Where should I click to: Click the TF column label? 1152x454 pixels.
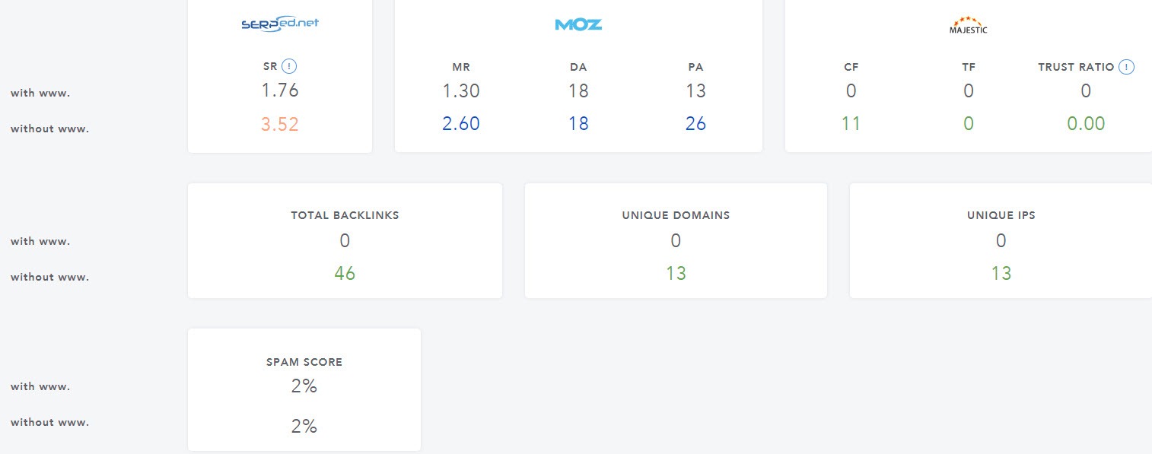tap(969, 67)
